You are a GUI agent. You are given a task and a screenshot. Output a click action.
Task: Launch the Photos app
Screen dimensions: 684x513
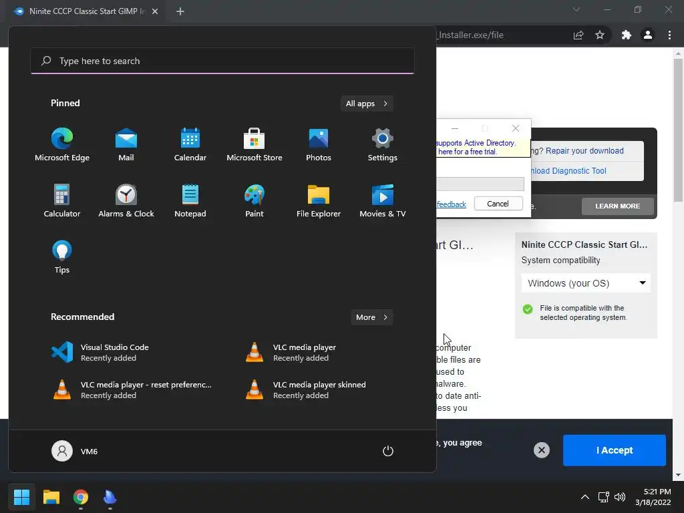[x=319, y=145]
